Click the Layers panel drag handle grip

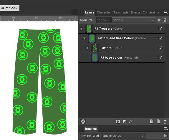coord(81,12)
